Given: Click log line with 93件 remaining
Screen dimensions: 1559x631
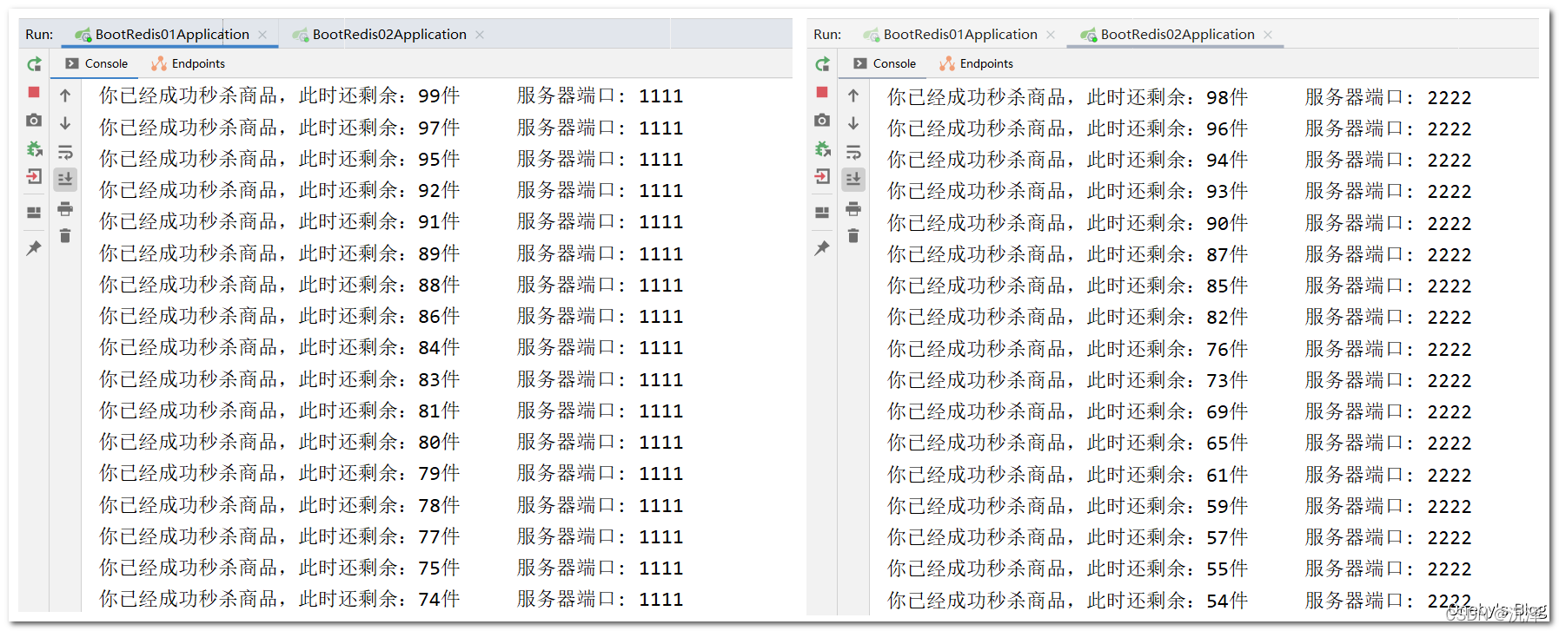Looking at the screenshot, I should coord(1179,191).
